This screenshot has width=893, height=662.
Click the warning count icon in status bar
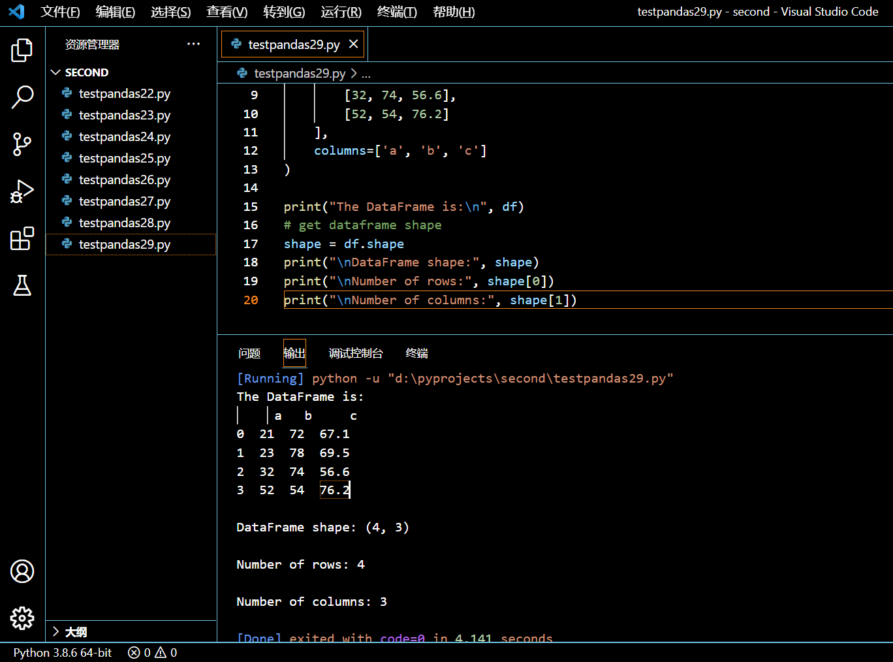click(x=161, y=652)
